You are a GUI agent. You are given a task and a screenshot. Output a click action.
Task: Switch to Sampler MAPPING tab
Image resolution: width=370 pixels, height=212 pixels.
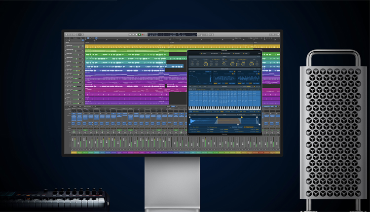[237, 53]
